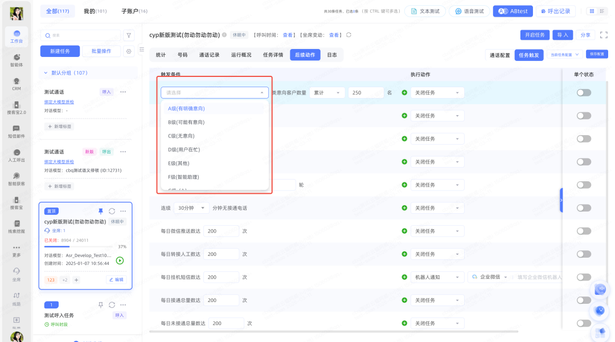Switch to the 通话记录 tab
Screen dimensions: 615x342
tap(209, 55)
